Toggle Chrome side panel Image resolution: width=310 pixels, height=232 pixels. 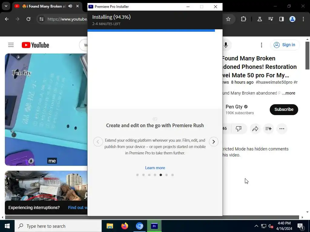[x=282, y=19]
